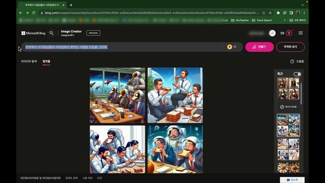
Task: Click the recent panel scrollbar
Action: [x=301, y=94]
